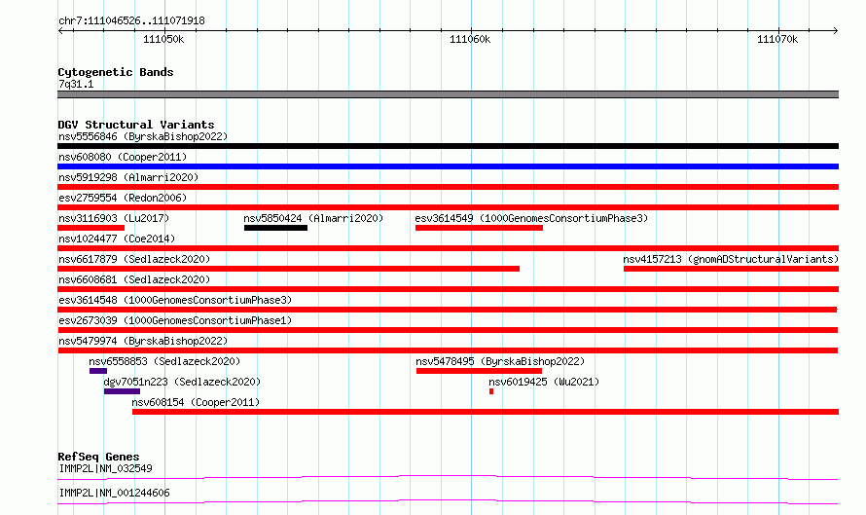The image size is (866, 515).
Task: Click the red nsv4157213 variant bar
Action: 732,269
